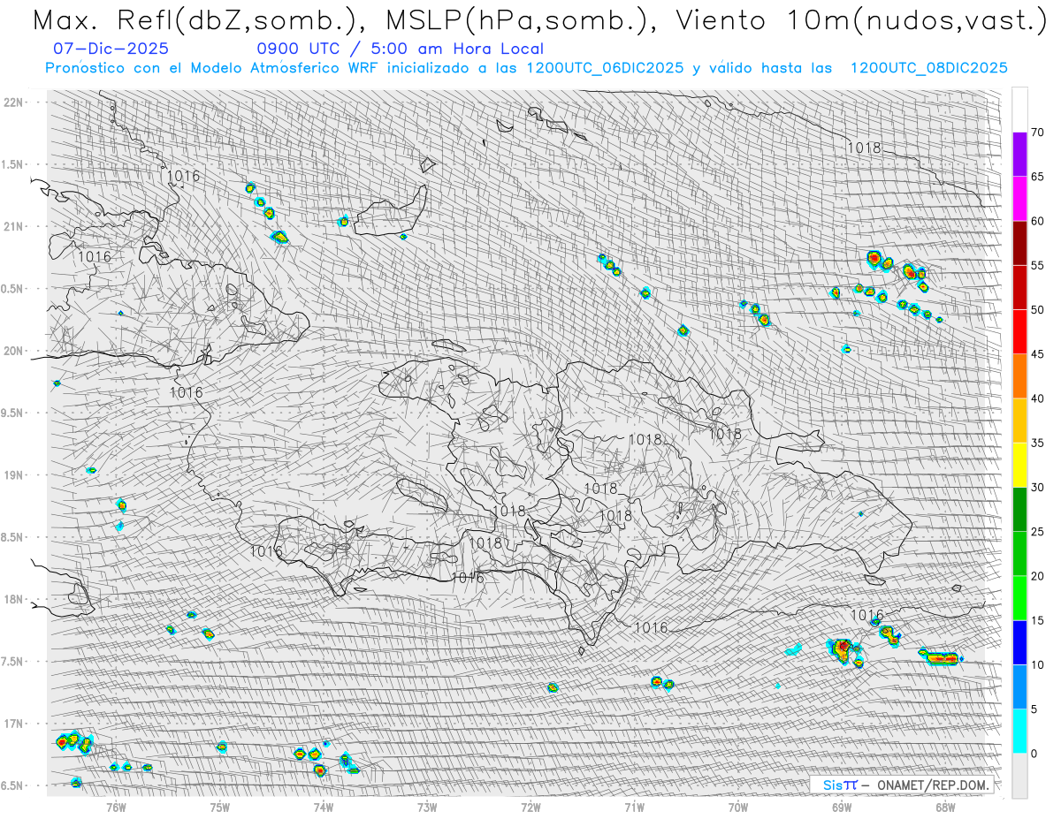
Task: Click the '19N' latitude label
Action: 14,474
